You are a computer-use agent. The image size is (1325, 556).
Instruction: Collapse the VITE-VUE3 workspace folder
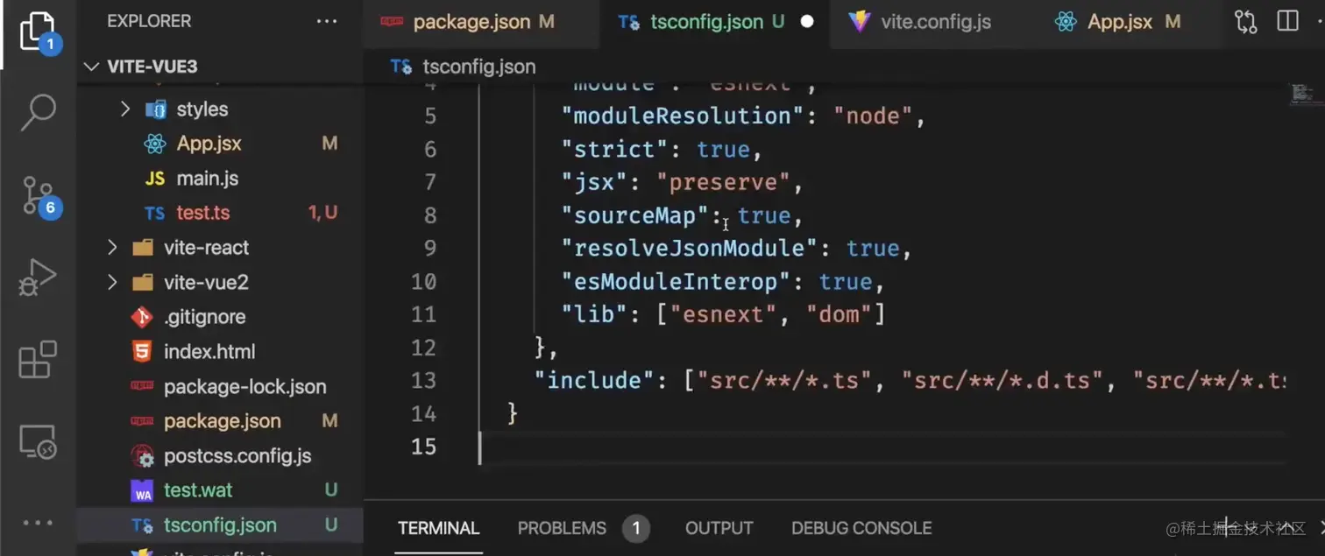pos(91,67)
